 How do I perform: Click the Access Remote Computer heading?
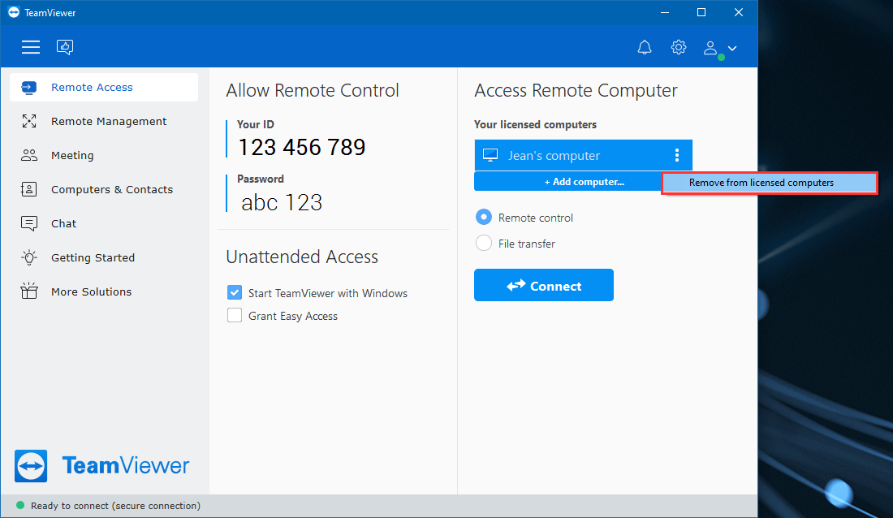576,90
